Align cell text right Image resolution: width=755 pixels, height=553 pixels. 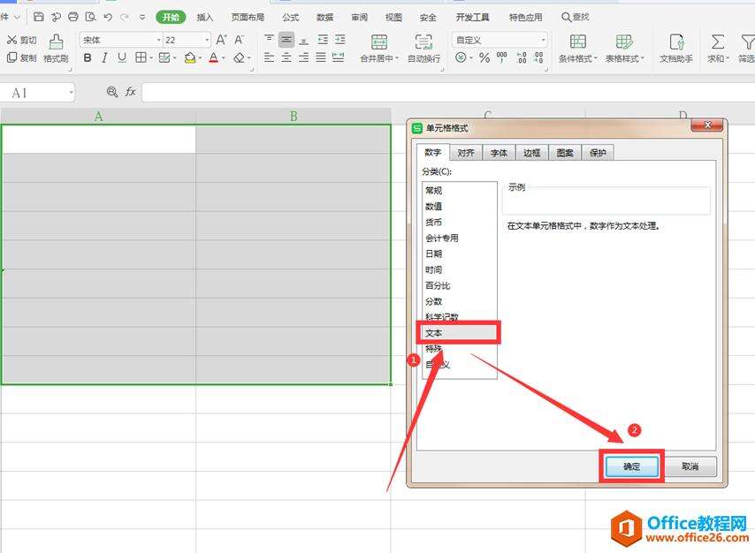(304, 57)
